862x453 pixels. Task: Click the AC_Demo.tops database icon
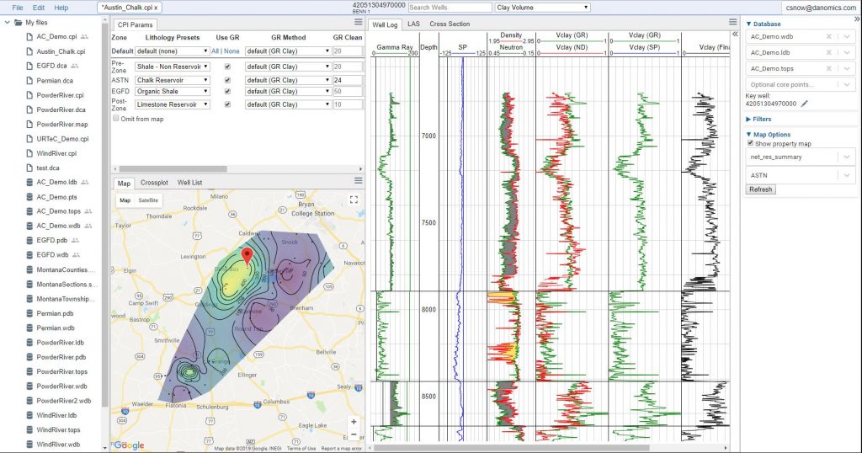pyautogui.click(x=29, y=211)
